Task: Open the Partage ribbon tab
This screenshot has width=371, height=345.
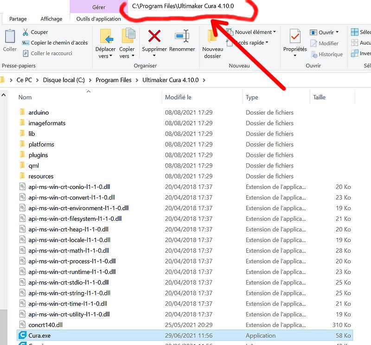Action: click(18, 19)
